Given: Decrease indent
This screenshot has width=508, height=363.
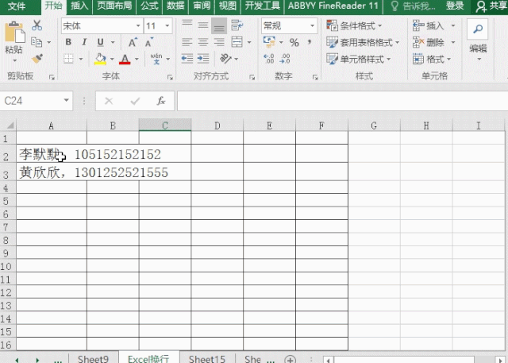Looking at the screenshot, I should click(x=187, y=59).
